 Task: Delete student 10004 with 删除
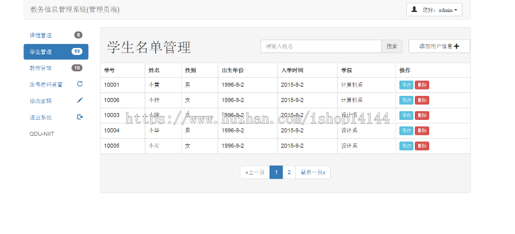coord(422,131)
